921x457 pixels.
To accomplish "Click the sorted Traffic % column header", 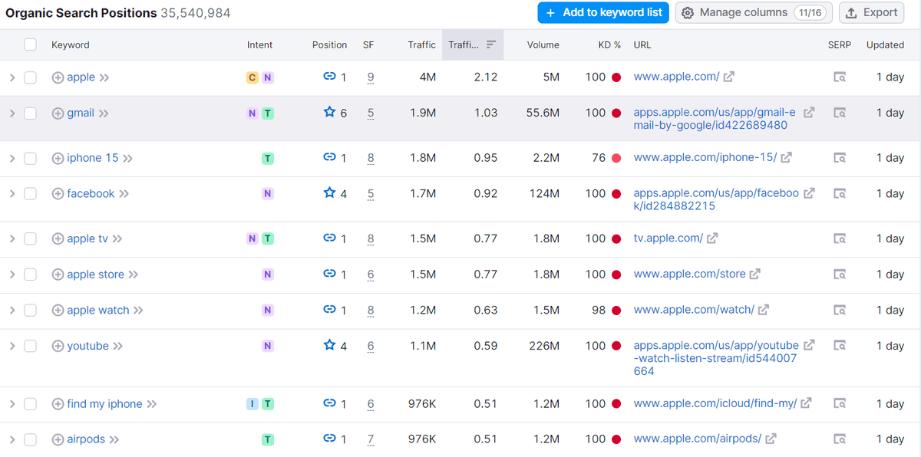I will [473, 44].
